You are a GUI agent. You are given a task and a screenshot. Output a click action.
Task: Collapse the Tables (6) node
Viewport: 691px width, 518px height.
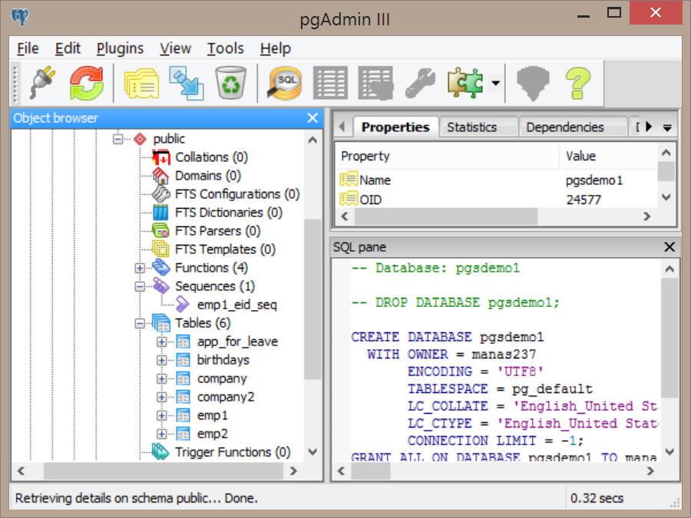tap(140, 323)
